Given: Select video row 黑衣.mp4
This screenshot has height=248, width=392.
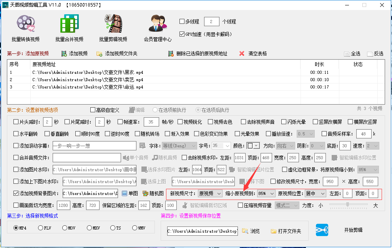Looking at the screenshot, I should [196, 73].
